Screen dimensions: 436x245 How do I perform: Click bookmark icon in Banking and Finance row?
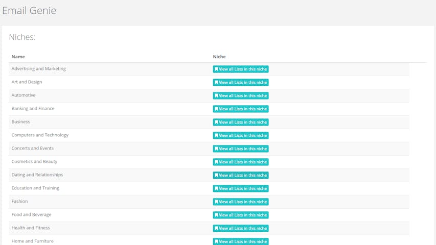(x=216, y=109)
